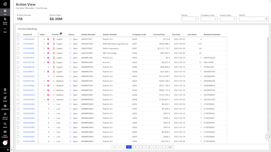Open Search from the sidebar

5,125
